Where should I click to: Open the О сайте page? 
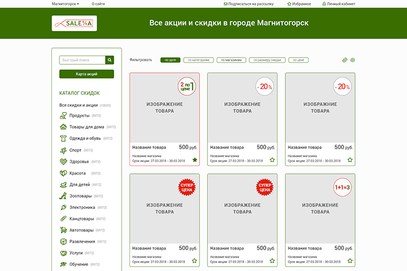point(98,4)
